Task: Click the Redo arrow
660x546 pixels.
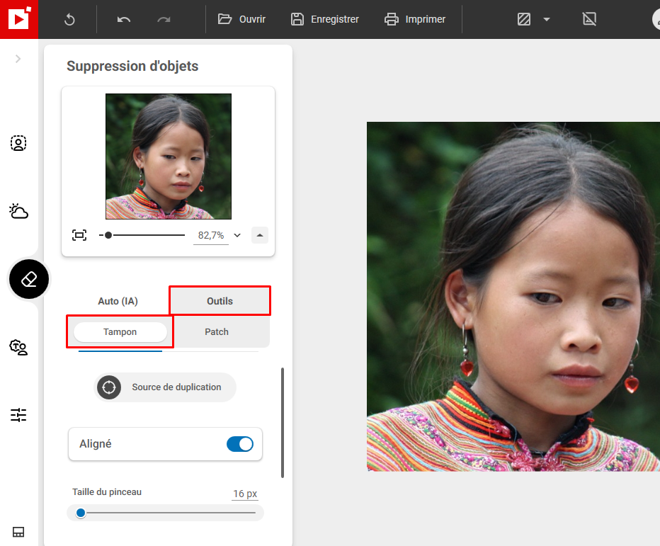Action: (x=164, y=19)
